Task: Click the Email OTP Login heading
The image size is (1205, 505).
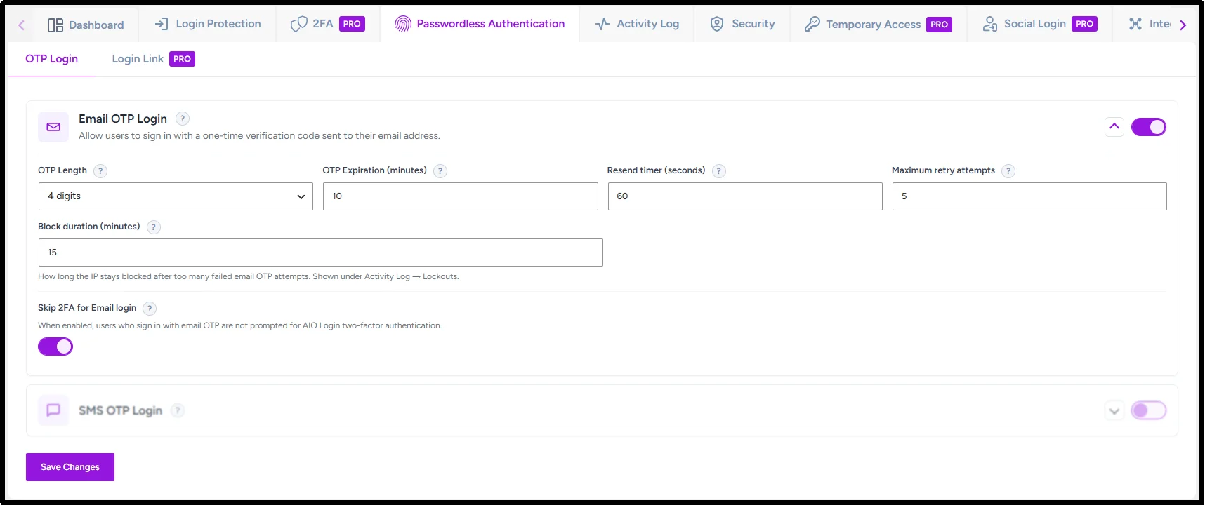Action: click(123, 119)
